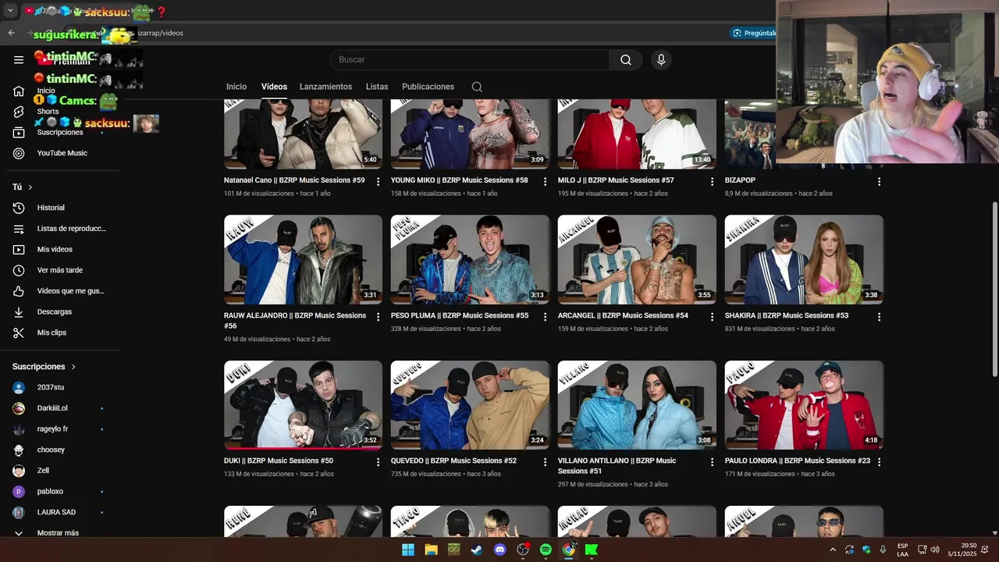Play the VILLANO ANTILLANO Sessions #51 thumbnail

(637, 405)
